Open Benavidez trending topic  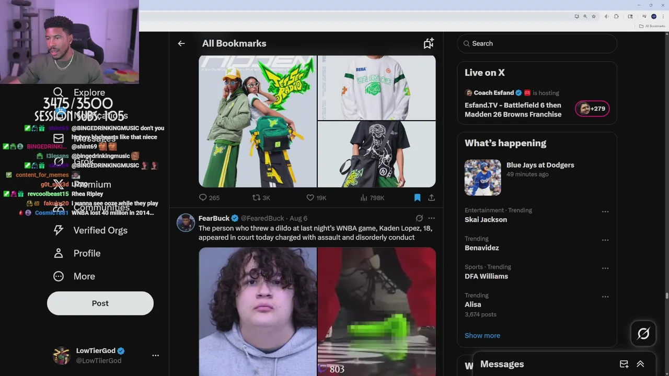point(481,248)
